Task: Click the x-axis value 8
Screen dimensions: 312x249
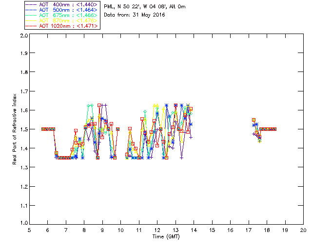Action: point(84,230)
